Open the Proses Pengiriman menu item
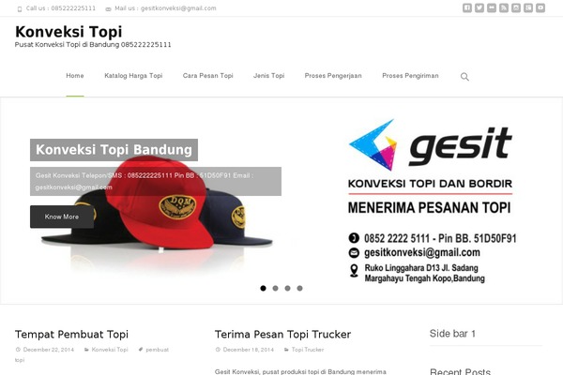Image resolution: width=563 pixels, height=375 pixels. pyautogui.click(x=410, y=76)
